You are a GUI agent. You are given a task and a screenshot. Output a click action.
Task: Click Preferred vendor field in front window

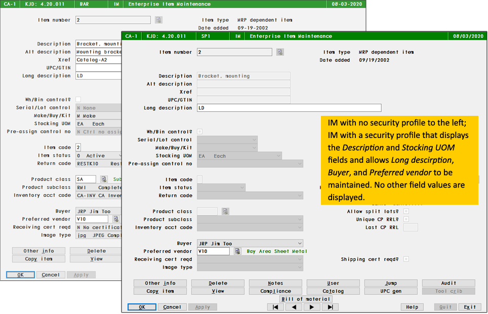(x=214, y=251)
